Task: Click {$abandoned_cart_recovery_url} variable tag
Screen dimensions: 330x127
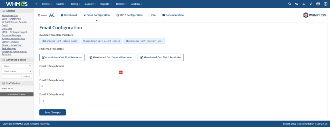Action: click(144, 41)
